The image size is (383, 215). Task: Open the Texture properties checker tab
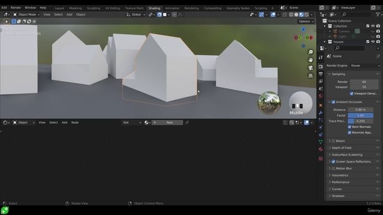321,159
